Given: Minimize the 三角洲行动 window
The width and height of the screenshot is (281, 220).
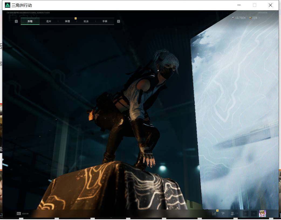Looking at the screenshot, I should click(x=239, y=5).
